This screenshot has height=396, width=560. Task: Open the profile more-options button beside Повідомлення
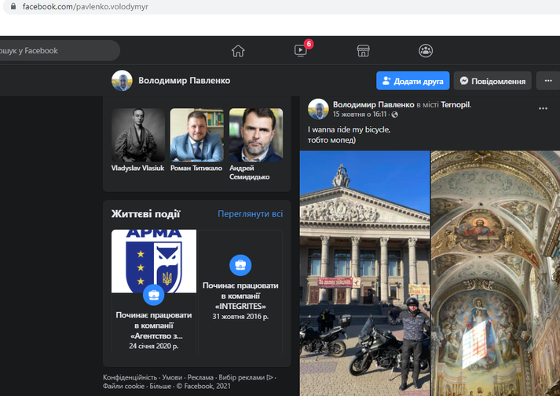pos(546,81)
